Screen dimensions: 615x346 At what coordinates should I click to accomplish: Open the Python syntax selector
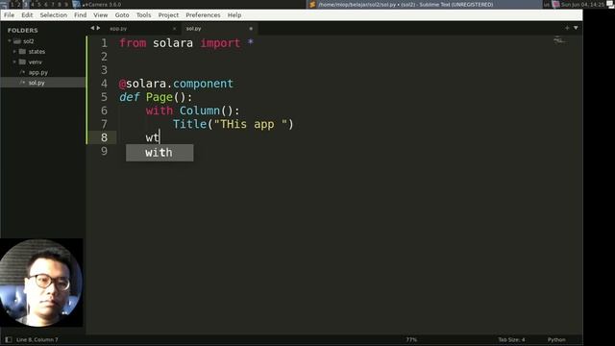(556, 339)
